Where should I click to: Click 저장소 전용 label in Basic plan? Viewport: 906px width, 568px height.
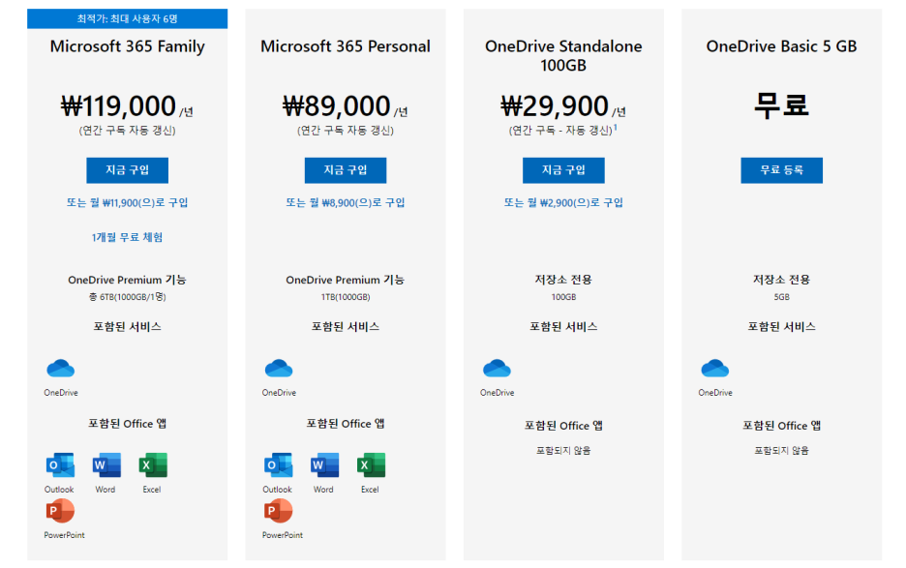tap(781, 280)
